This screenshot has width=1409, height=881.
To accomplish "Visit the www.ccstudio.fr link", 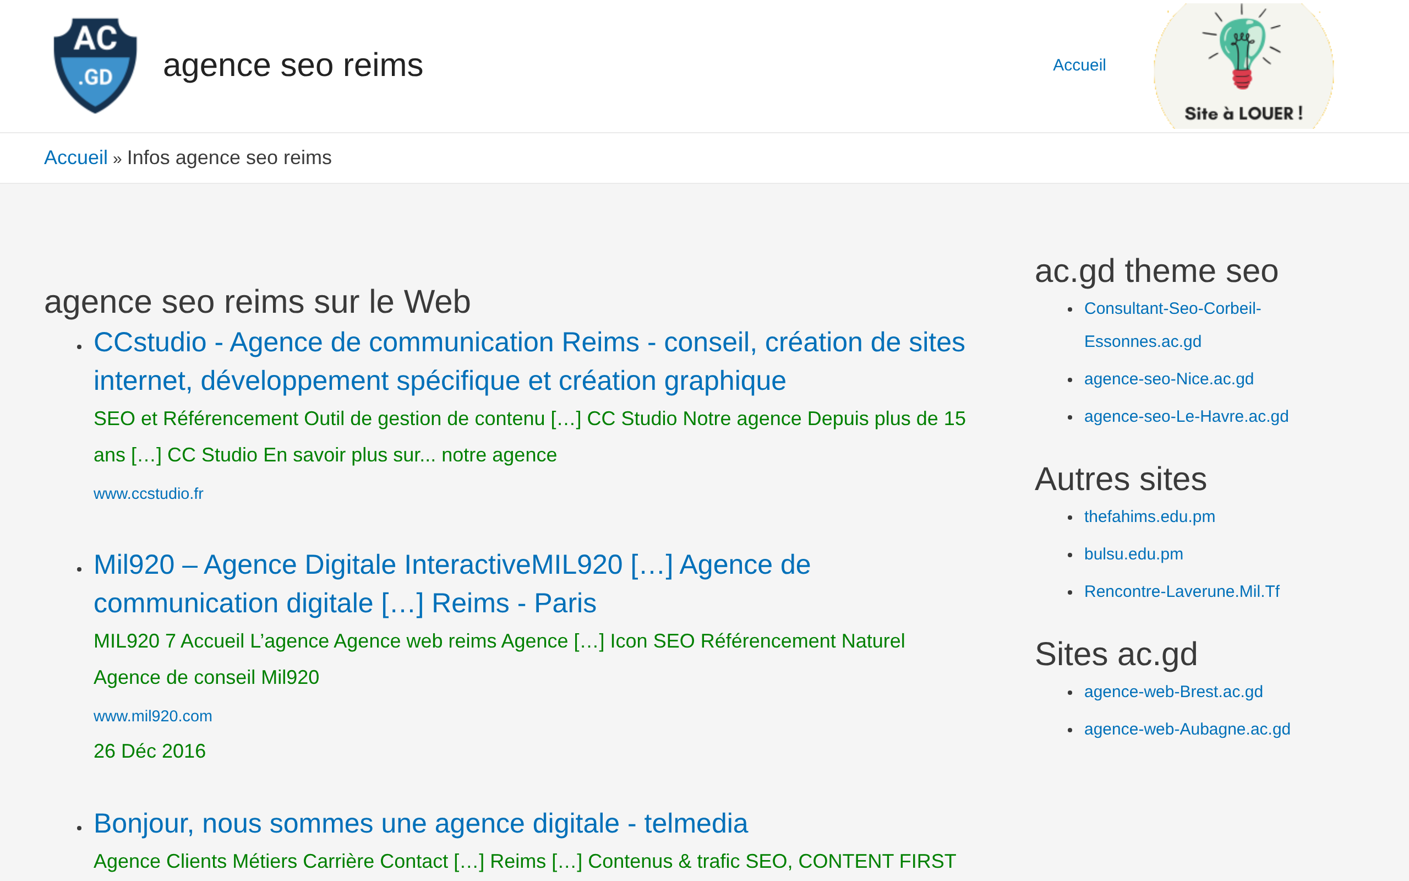I will [x=149, y=493].
